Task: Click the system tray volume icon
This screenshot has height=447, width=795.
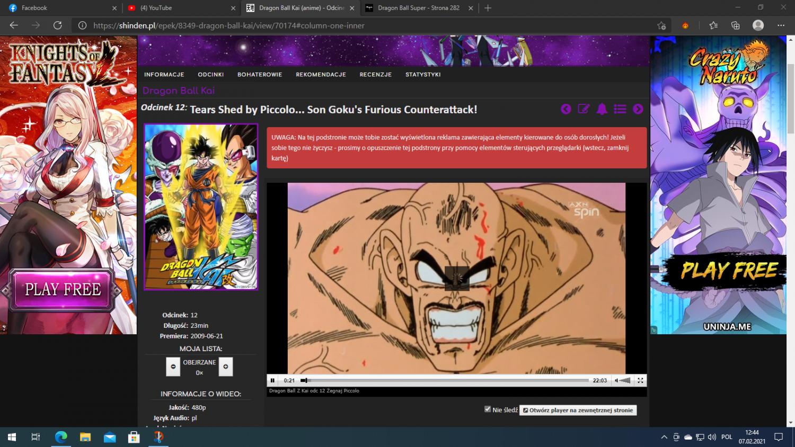Action: pyautogui.click(x=712, y=437)
